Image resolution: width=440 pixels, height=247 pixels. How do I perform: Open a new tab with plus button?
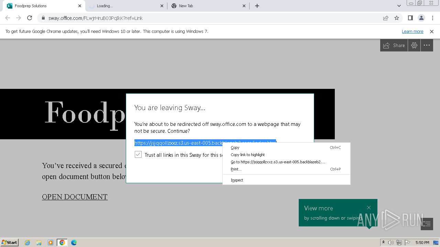257,6
